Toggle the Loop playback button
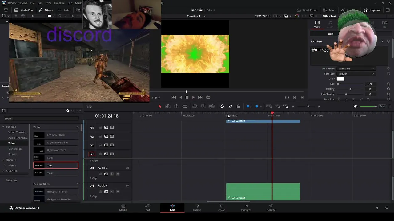Screen dimensions: 394x221 208,97
